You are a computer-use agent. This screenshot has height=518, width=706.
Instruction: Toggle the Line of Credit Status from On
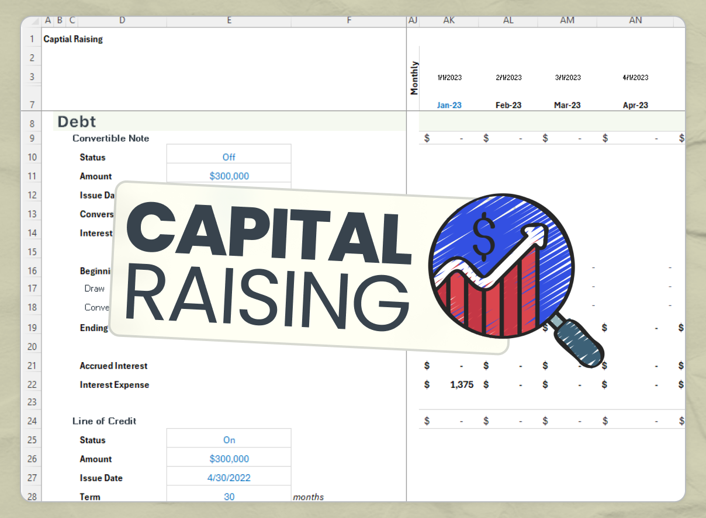[229, 440]
